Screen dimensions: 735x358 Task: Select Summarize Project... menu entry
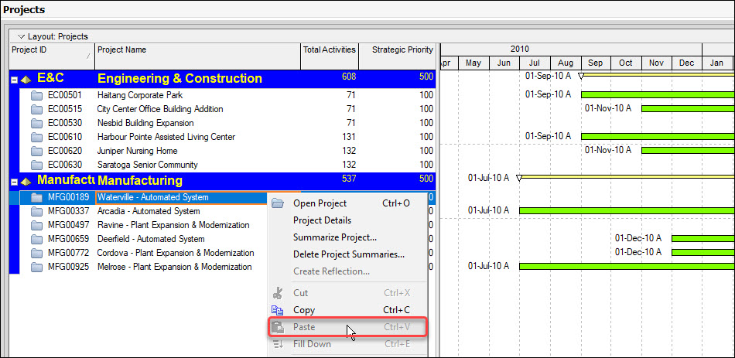[x=334, y=237]
